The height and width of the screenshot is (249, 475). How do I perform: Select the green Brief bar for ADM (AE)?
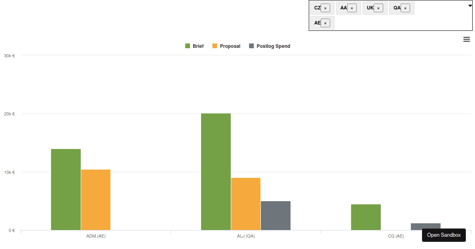pyautogui.click(x=66, y=190)
